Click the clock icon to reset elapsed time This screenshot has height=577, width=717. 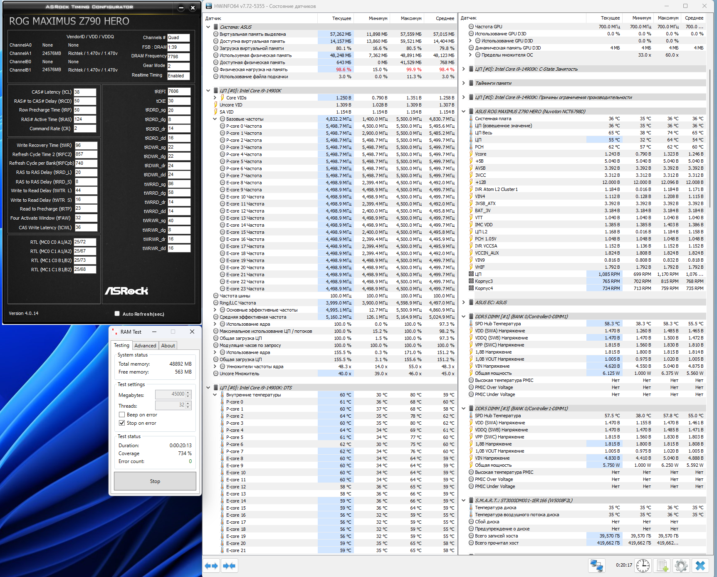point(643,566)
